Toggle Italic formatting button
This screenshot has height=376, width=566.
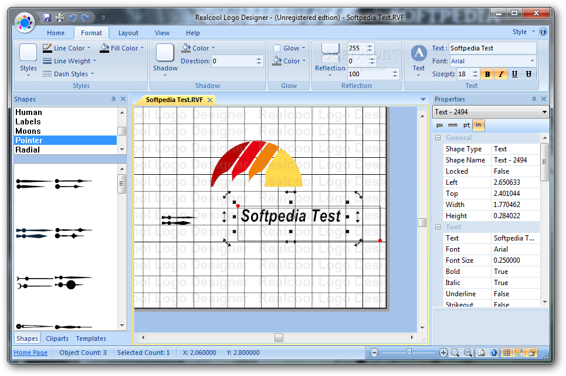501,74
